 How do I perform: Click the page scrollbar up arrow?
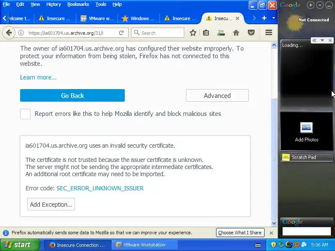click(274, 45)
